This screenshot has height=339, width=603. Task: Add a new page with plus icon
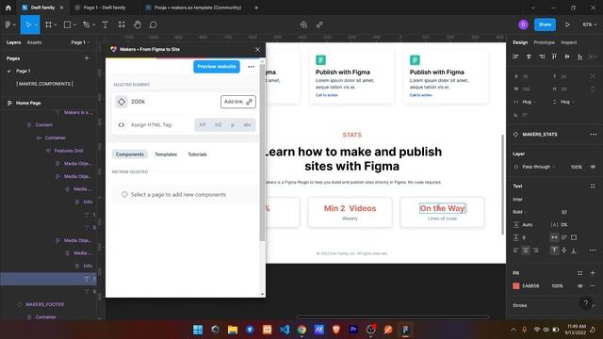(x=87, y=58)
